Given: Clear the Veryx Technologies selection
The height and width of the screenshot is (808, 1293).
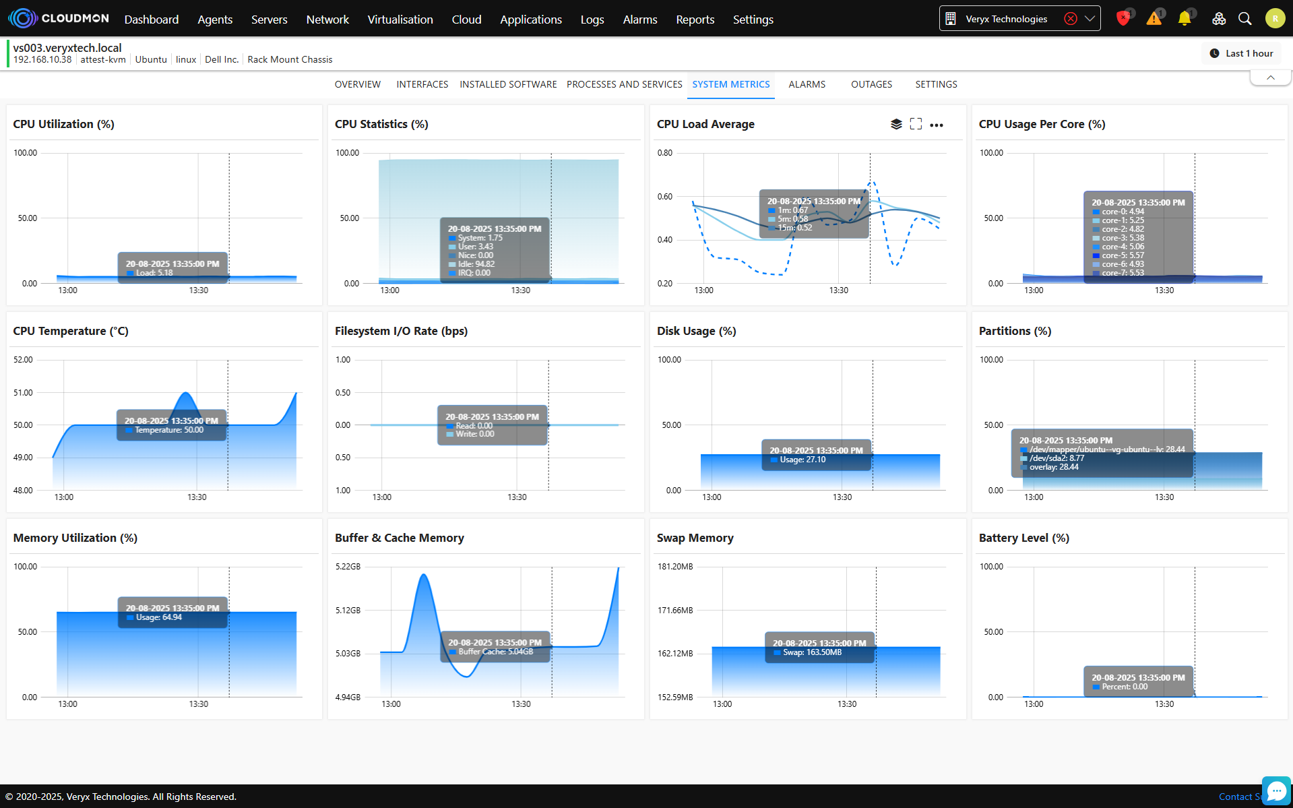Looking at the screenshot, I should pyautogui.click(x=1070, y=19).
